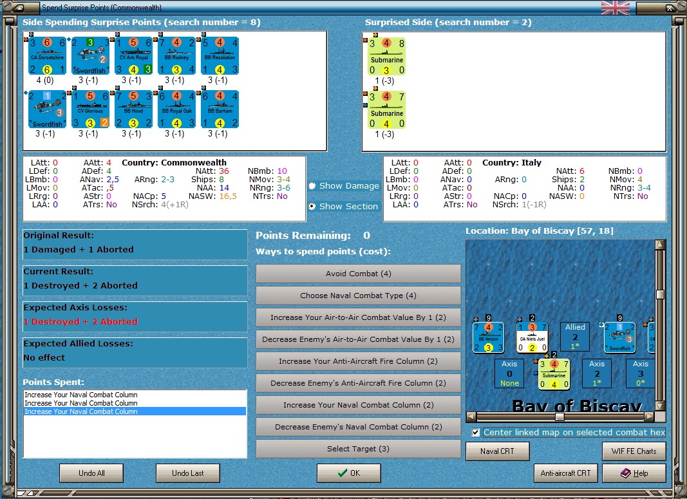Click Decrease Enemy's Air-to-Air Combat Value By 1
This screenshot has height=499, width=687.
click(359, 339)
